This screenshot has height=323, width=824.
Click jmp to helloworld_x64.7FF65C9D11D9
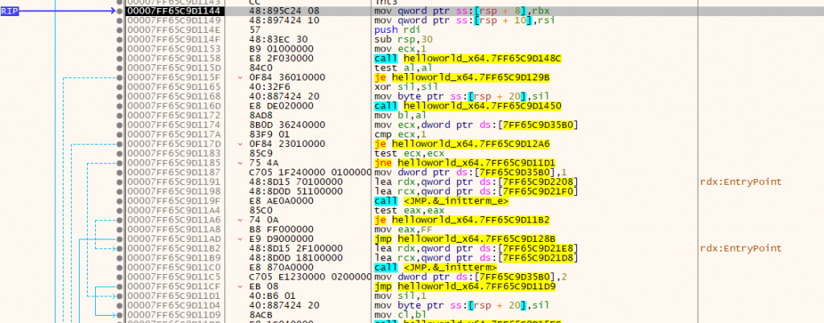[x=465, y=286]
